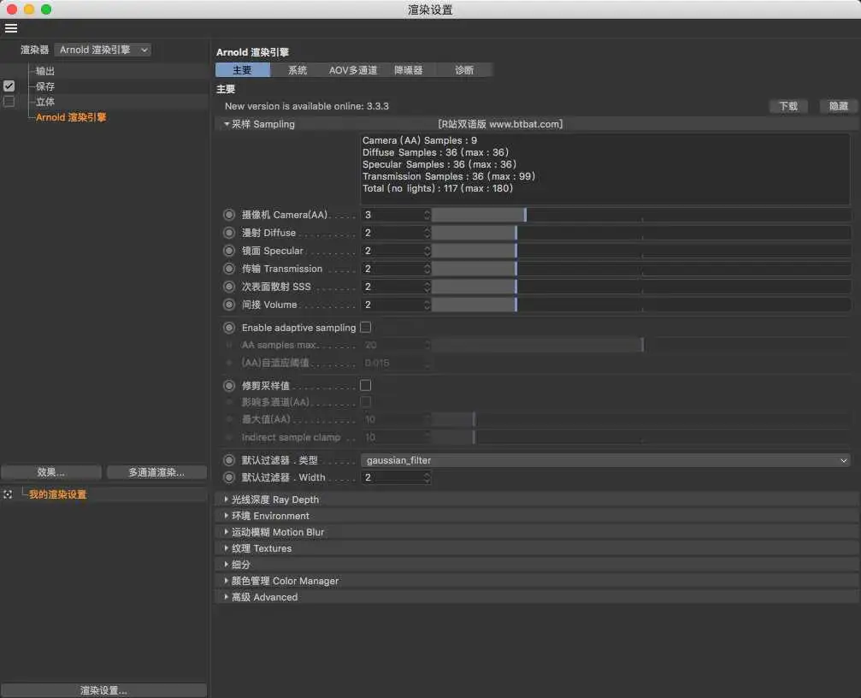The width and height of the screenshot is (861, 698).
Task: Expand the 纹理 Textures section
Action: click(x=227, y=548)
